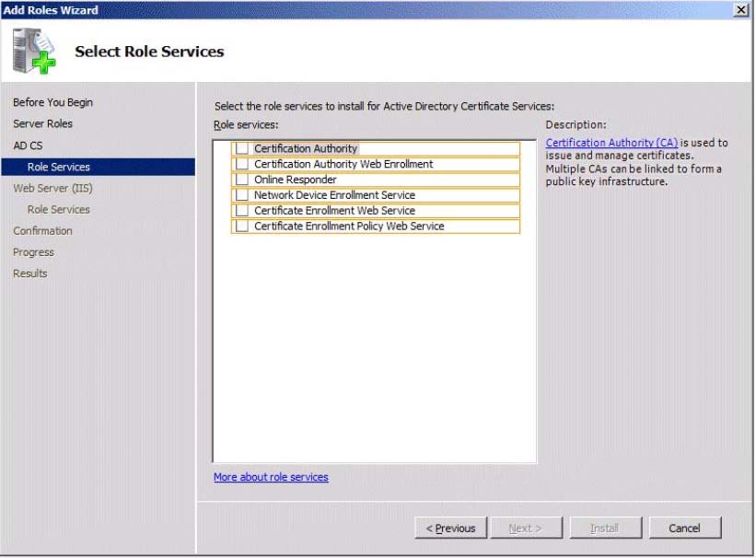Image resolution: width=756 pixels, height=558 pixels.
Task: Click the Role services: list label
Action: click(246, 124)
